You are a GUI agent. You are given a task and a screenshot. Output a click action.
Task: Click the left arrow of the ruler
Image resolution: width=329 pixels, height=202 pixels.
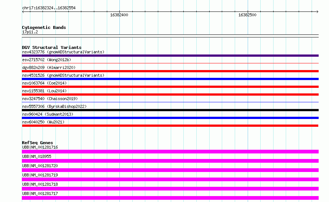click(x=23, y=12)
